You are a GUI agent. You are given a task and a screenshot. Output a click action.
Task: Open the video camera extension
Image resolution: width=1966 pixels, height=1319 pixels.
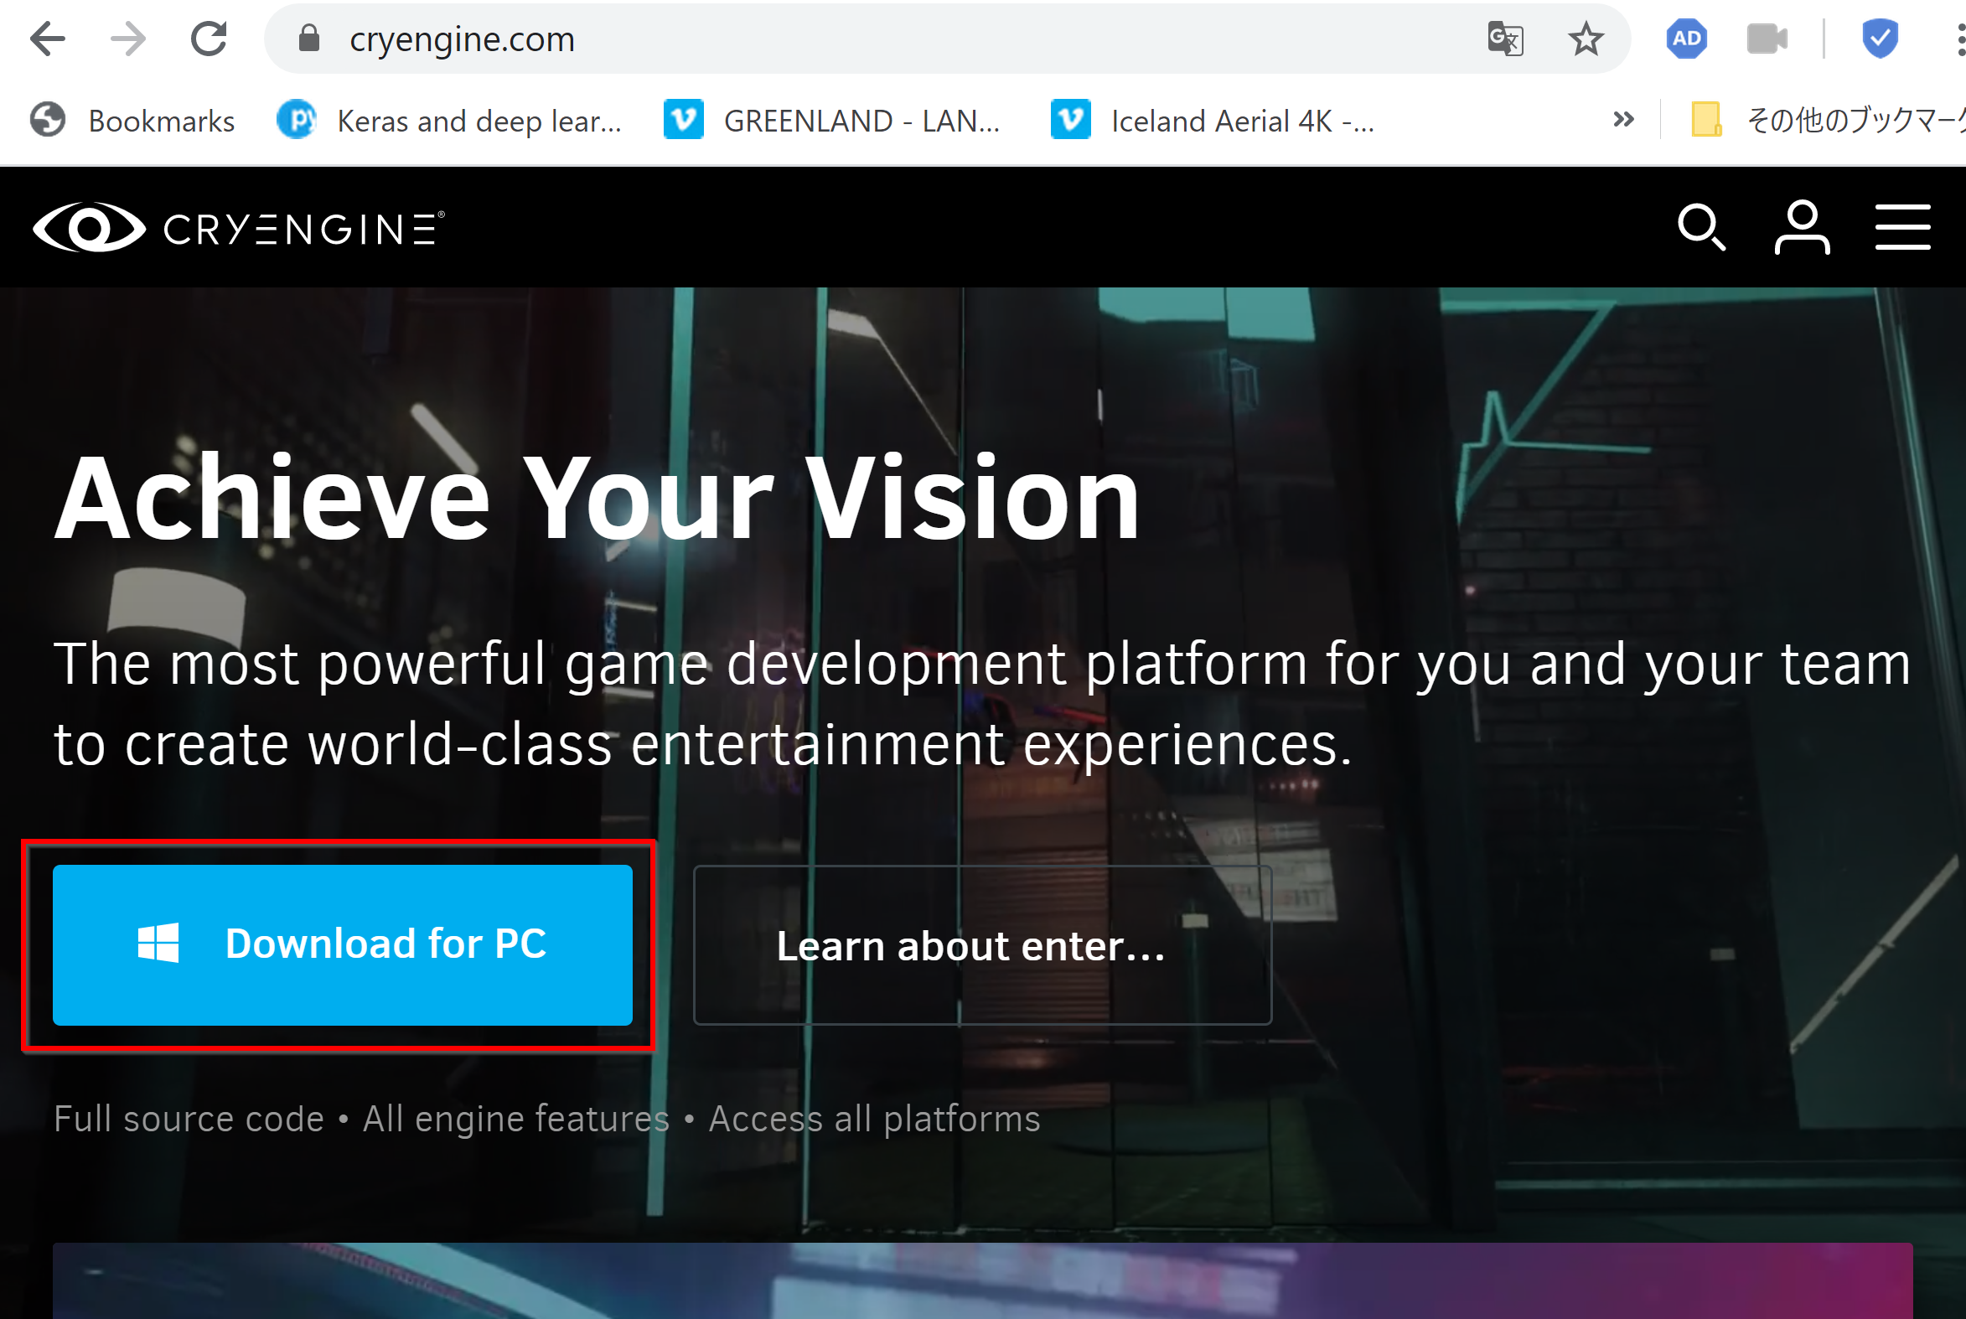[x=1767, y=39]
